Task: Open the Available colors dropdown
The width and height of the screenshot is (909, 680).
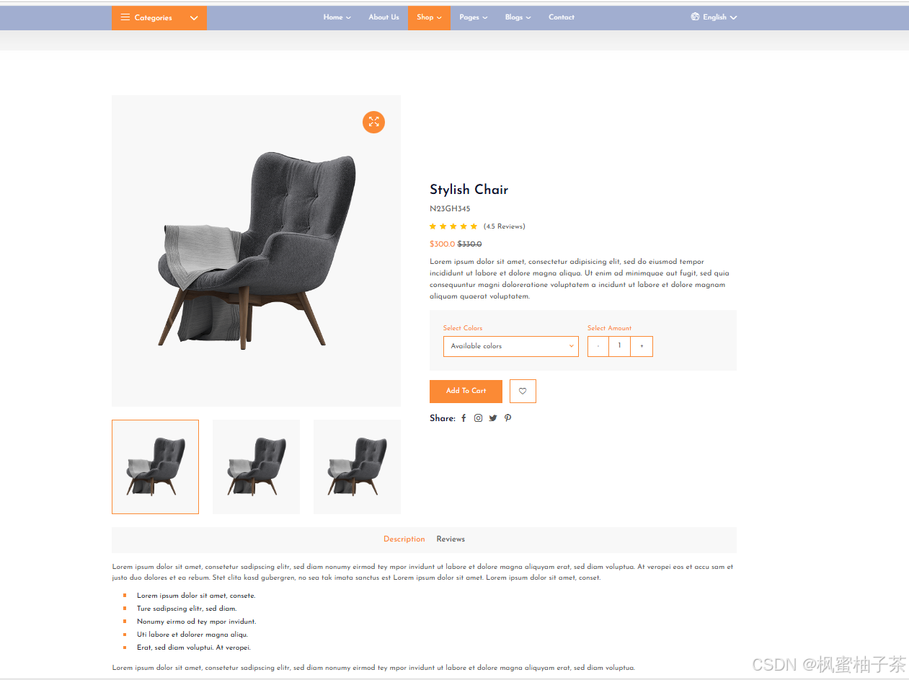Action: click(x=511, y=346)
